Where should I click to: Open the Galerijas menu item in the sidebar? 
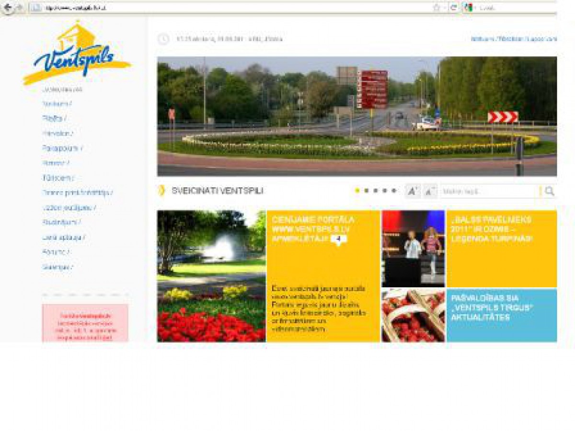(x=57, y=267)
